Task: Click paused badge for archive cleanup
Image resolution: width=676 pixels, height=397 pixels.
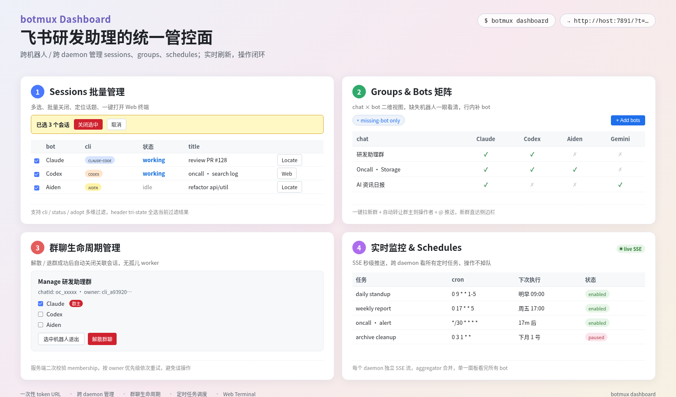Action: tap(596, 337)
